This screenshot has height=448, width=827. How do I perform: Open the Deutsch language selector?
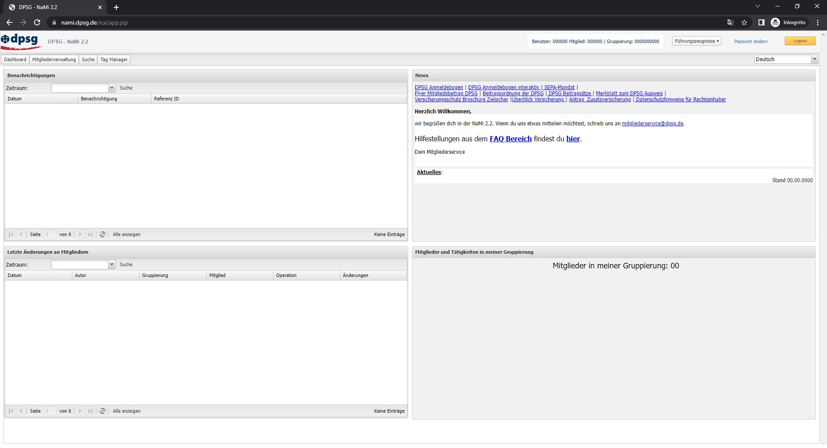[x=786, y=59]
